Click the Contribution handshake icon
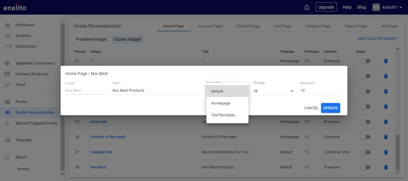The width and height of the screenshot is (408, 181). point(8,46)
